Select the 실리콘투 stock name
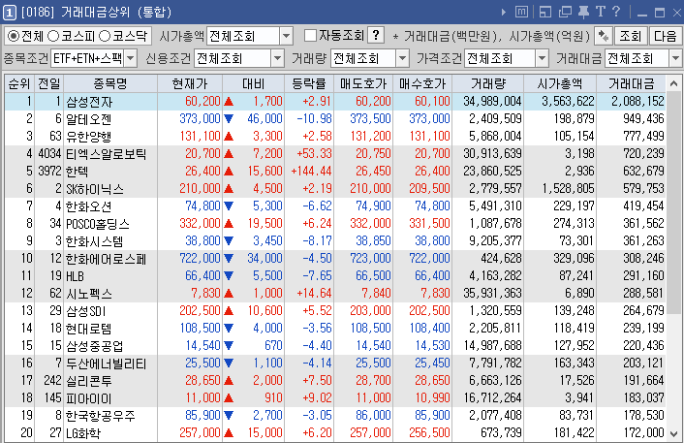Image resolution: width=684 pixels, height=443 pixels. [89, 381]
